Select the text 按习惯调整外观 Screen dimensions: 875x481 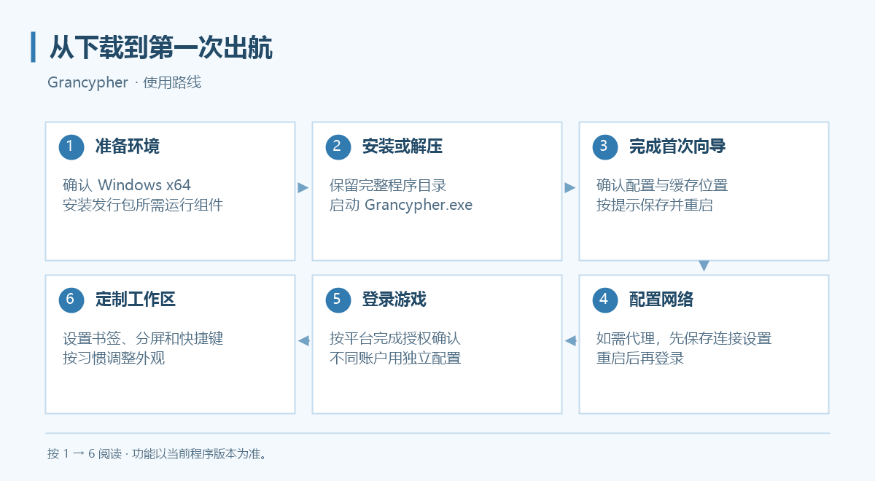coord(114,358)
